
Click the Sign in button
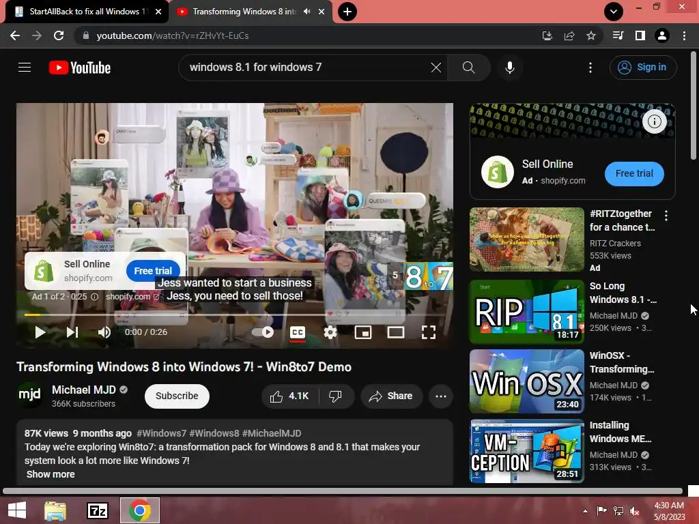pyautogui.click(x=643, y=68)
